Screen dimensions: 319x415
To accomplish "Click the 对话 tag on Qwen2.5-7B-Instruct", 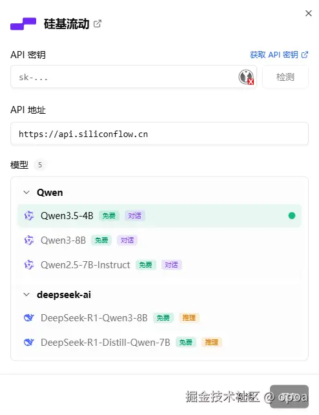I will pyautogui.click(x=172, y=265).
